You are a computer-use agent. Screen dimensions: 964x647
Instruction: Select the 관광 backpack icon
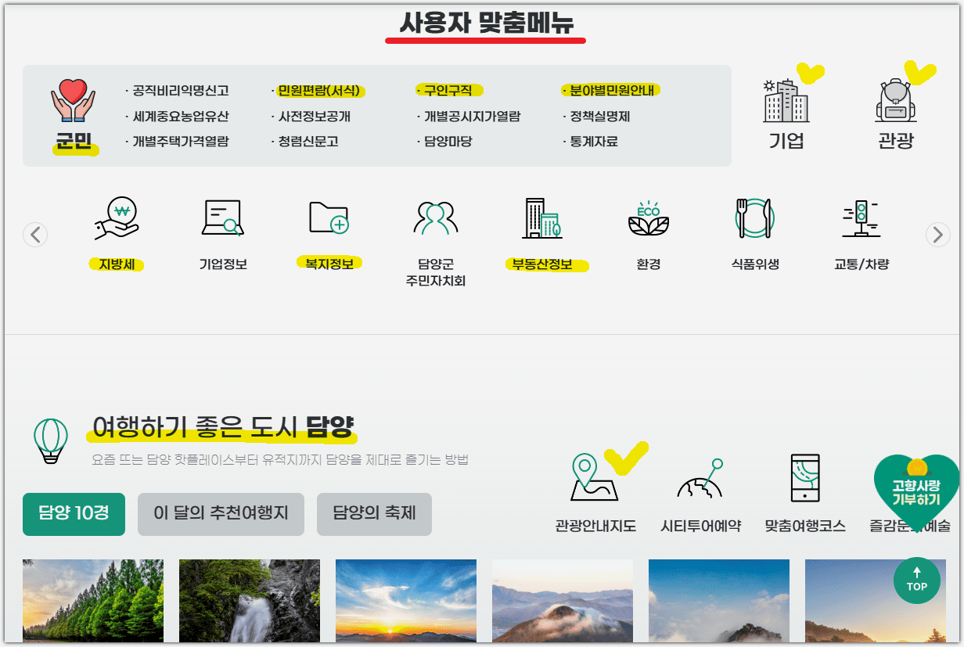tap(895, 103)
